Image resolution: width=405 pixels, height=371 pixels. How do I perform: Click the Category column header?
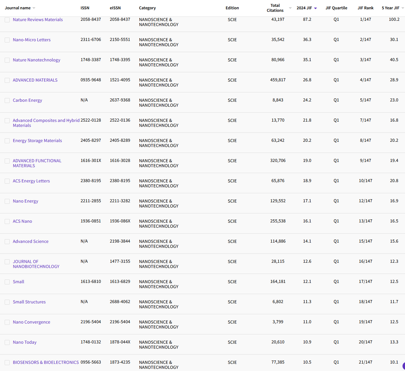click(x=147, y=8)
